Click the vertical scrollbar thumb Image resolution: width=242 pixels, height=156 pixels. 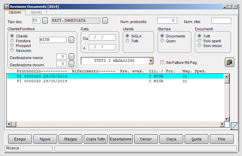[227, 81]
